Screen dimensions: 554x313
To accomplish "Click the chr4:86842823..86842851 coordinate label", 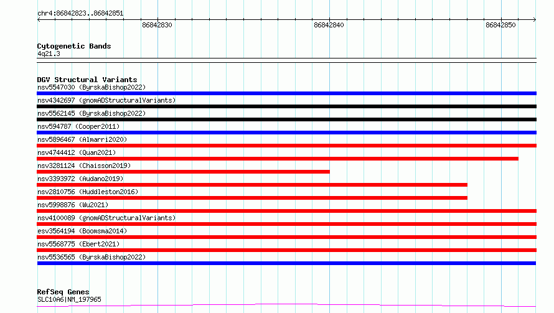I will coord(80,14).
